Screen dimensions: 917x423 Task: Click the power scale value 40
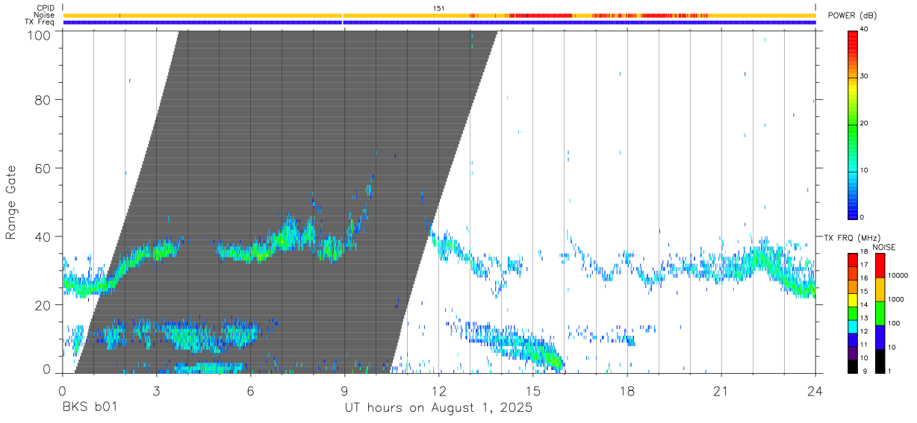point(865,29)
